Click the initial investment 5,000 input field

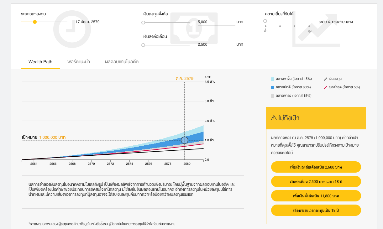point(216,22)
